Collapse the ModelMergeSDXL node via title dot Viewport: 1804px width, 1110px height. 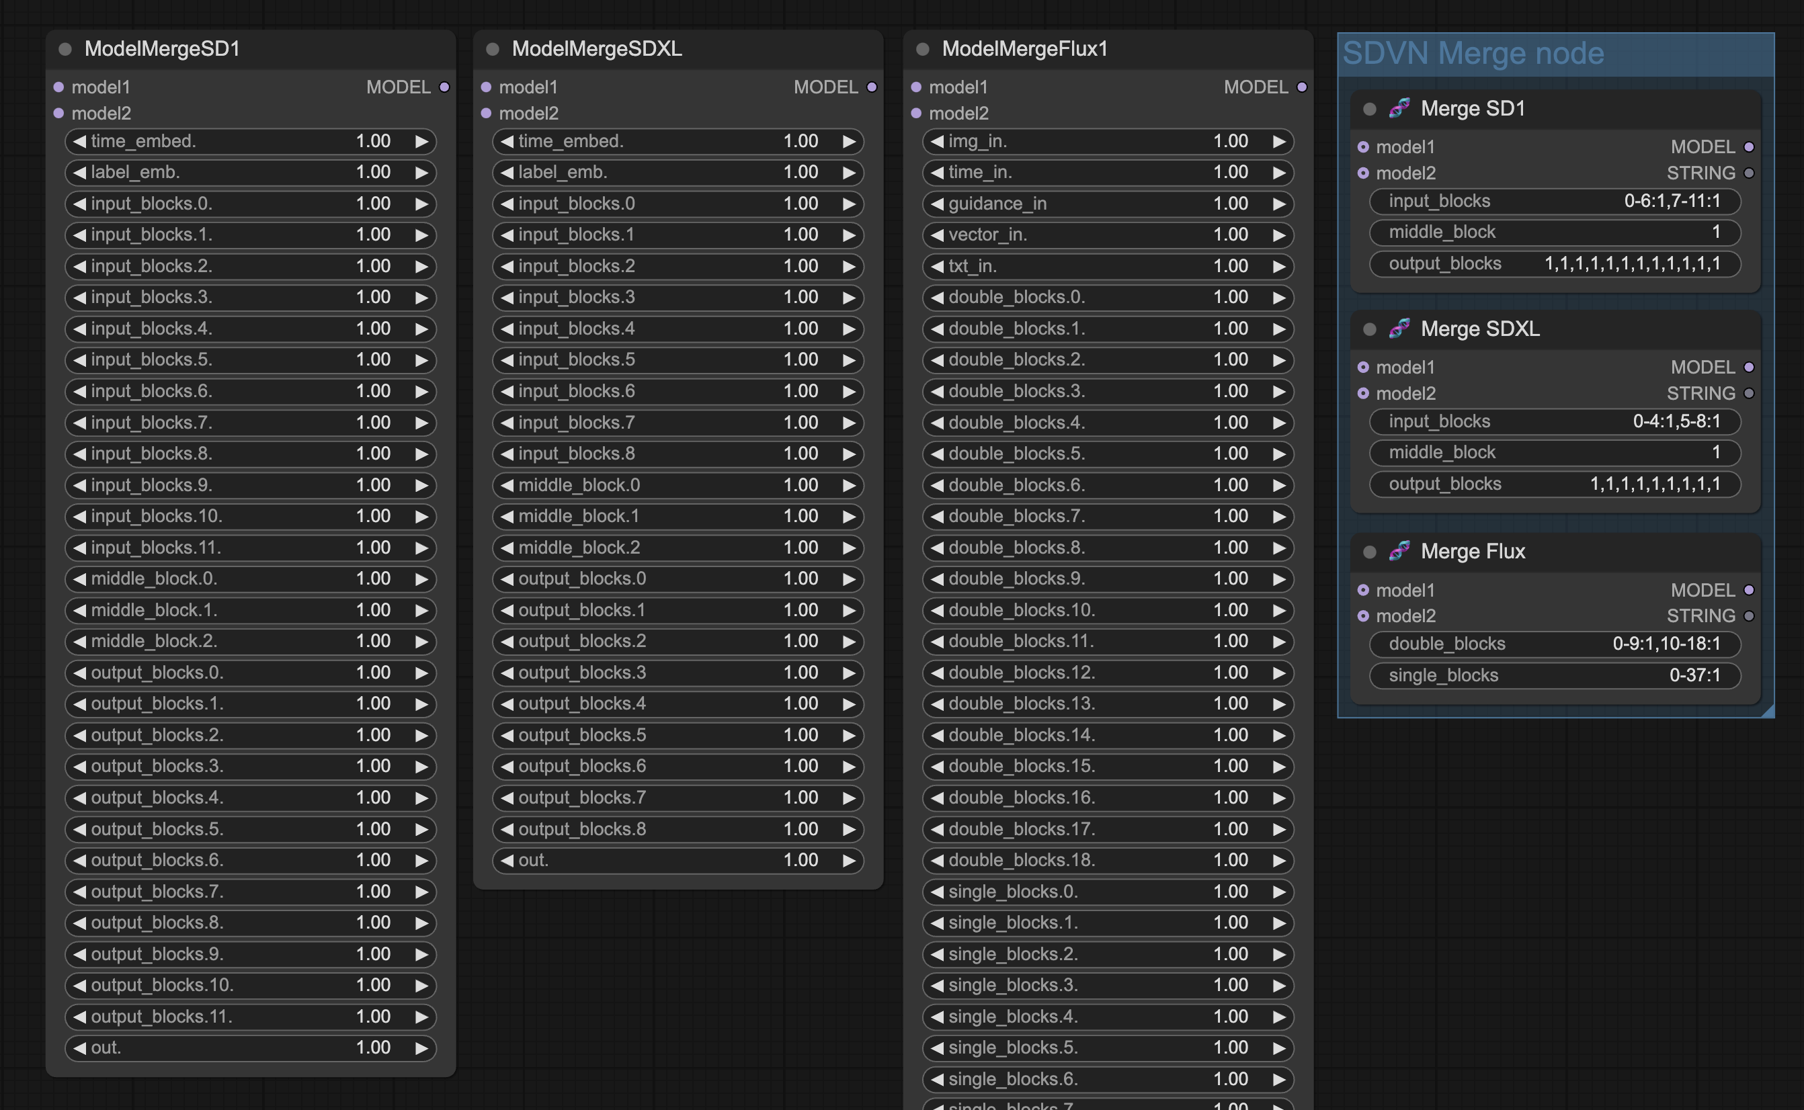tap(493, 49)
